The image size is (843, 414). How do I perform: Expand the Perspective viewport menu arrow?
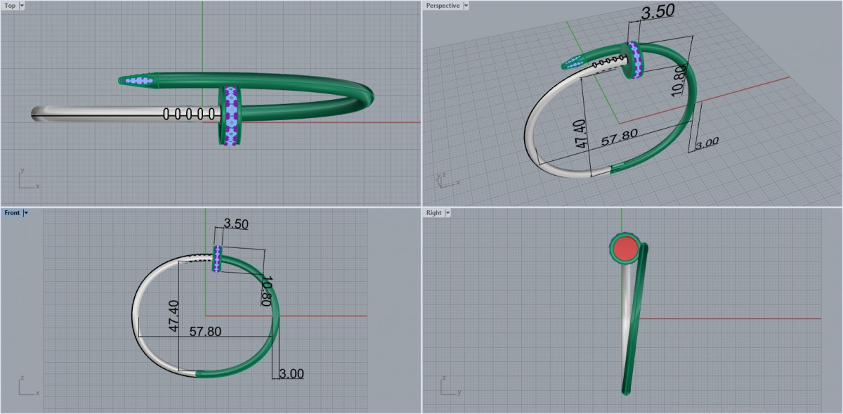pos(466,6)
